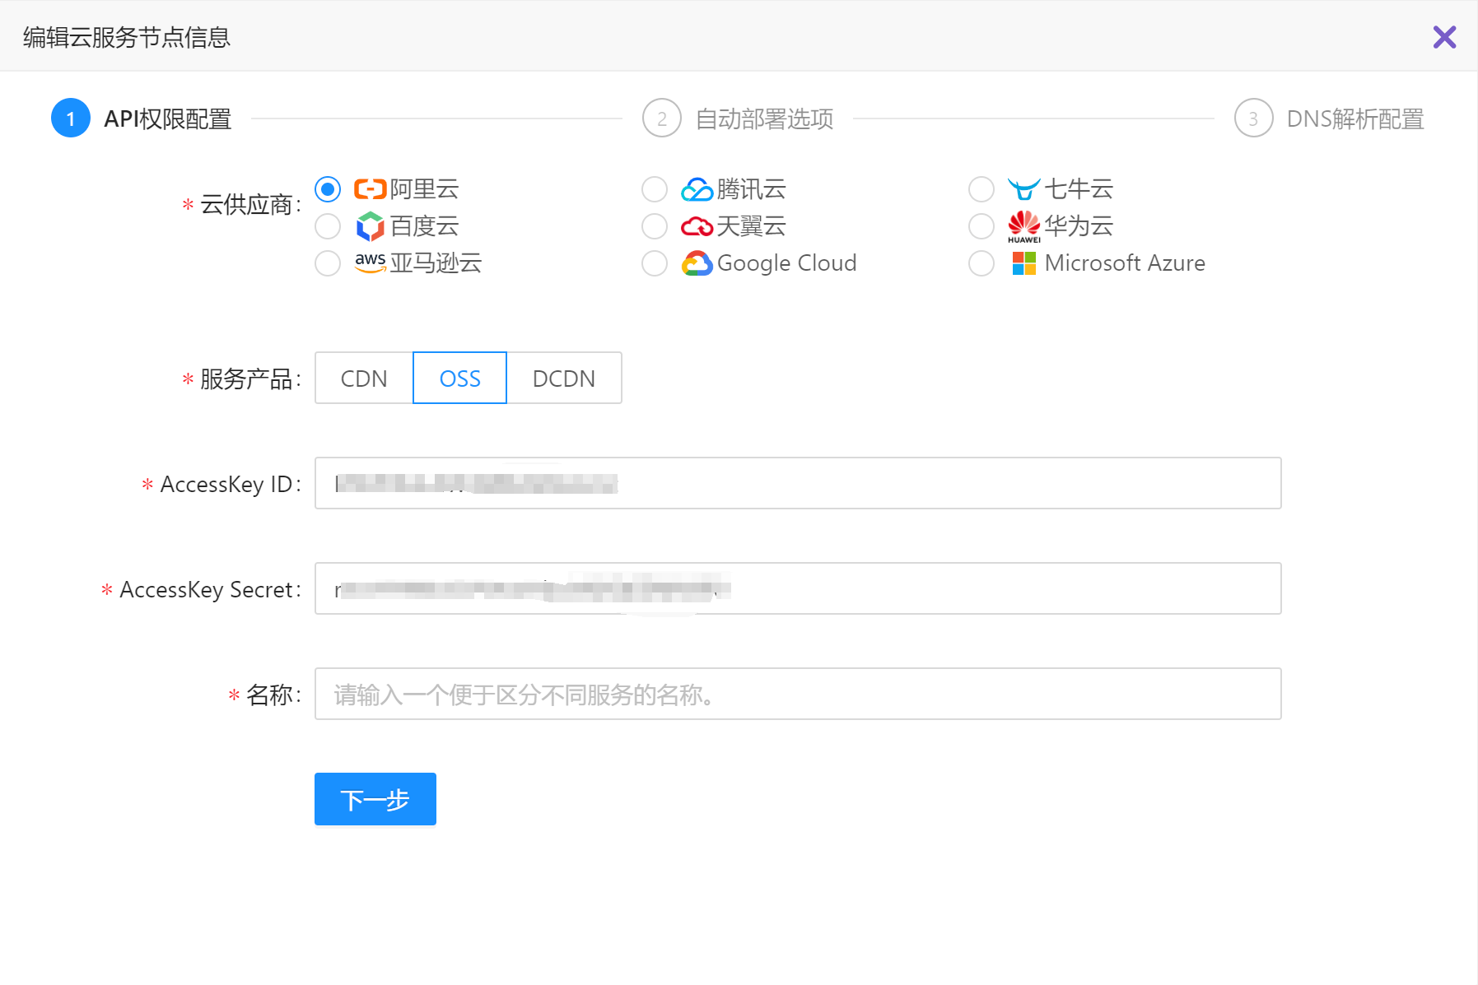Click the AccessKey Secret field label

click(206, 590)
